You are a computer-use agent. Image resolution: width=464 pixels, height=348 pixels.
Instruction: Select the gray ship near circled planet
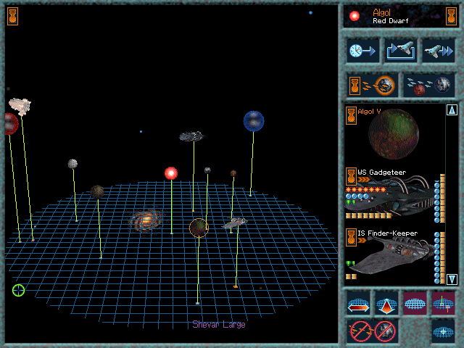coord(235,223)
